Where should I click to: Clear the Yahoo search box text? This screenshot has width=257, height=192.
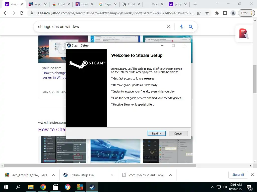tap(168, 27)
